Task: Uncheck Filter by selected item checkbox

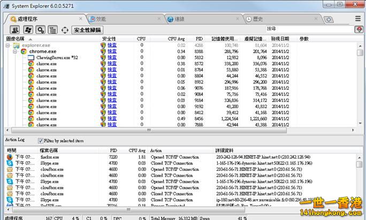Action: (41, 140)
